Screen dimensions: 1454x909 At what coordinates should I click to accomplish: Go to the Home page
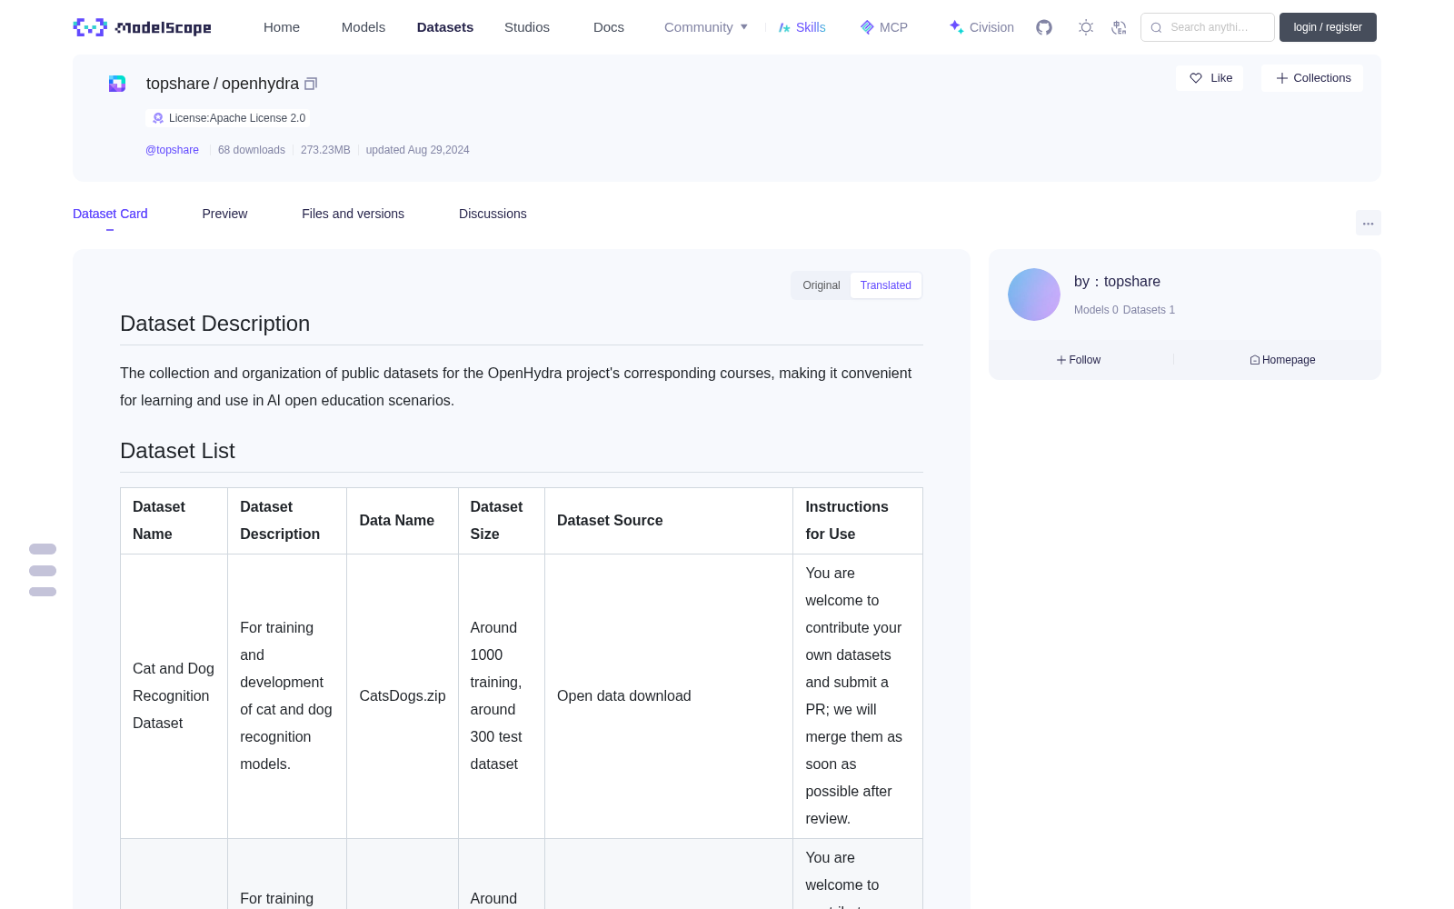[282, 27]
